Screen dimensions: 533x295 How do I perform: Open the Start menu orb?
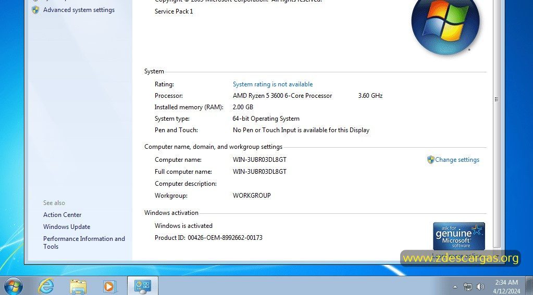(x=13, y=286)
